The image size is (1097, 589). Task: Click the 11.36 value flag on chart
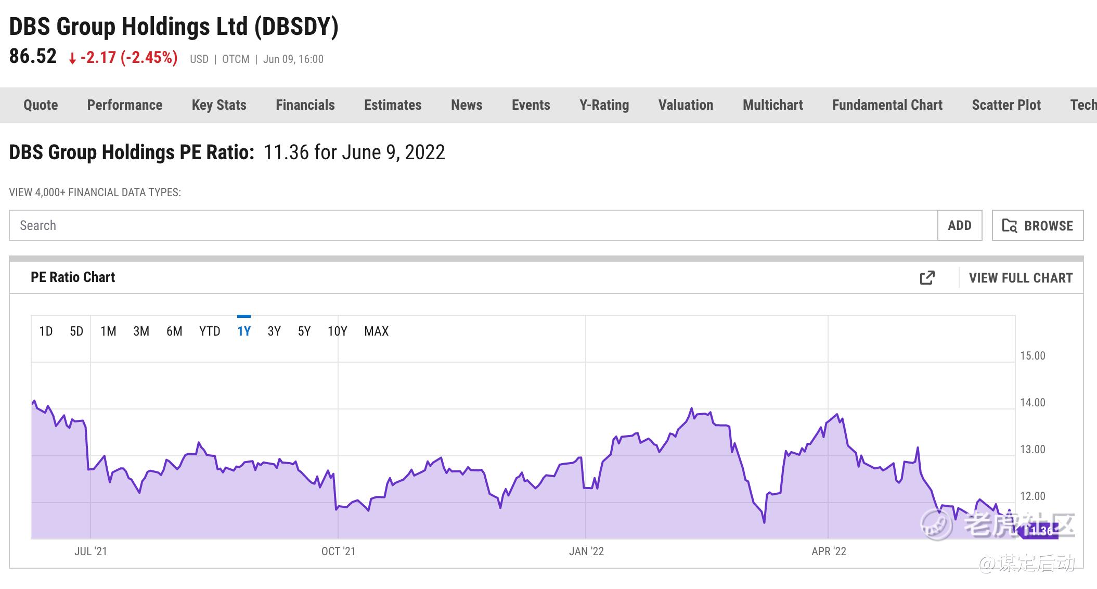tap(1039, 531)
